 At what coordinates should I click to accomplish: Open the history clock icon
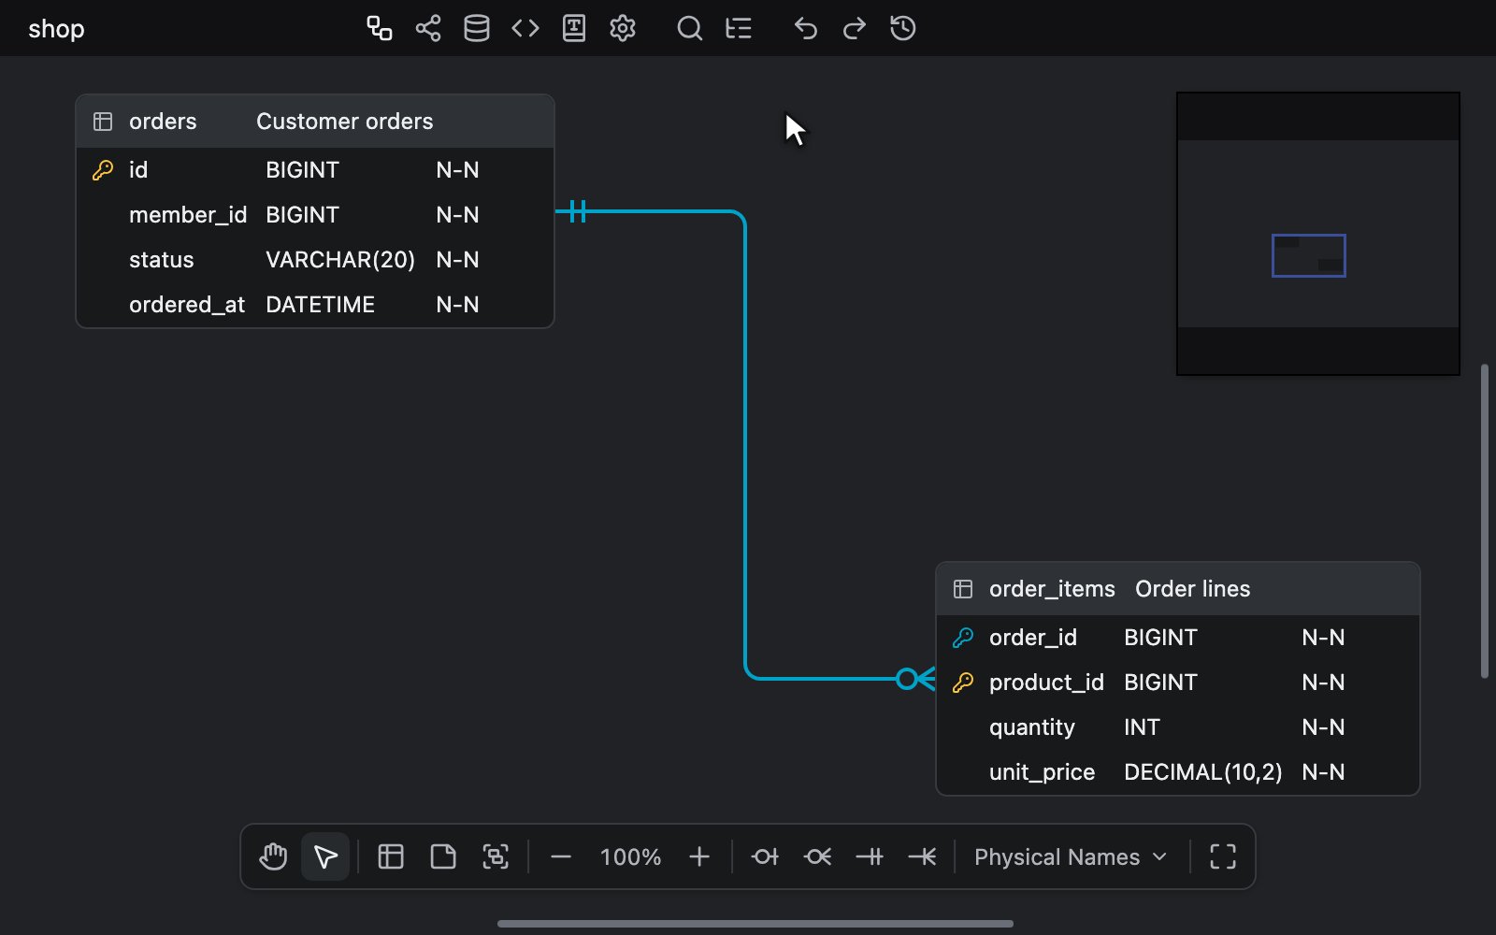[x=903, y=28]
